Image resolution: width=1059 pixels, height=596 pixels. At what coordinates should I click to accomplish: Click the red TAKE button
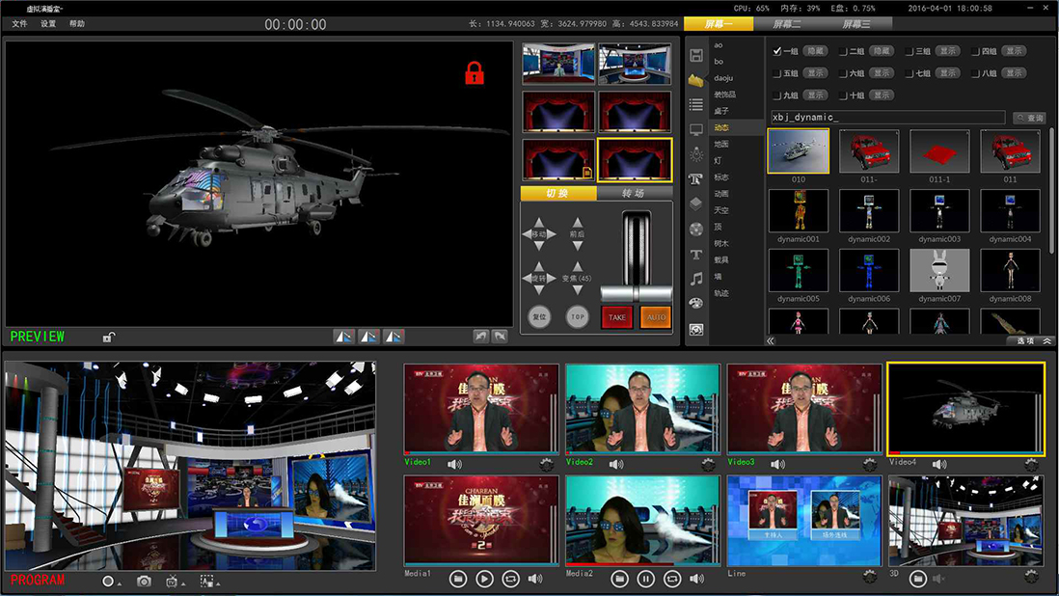pyautogui.click(x=616, y=316)
